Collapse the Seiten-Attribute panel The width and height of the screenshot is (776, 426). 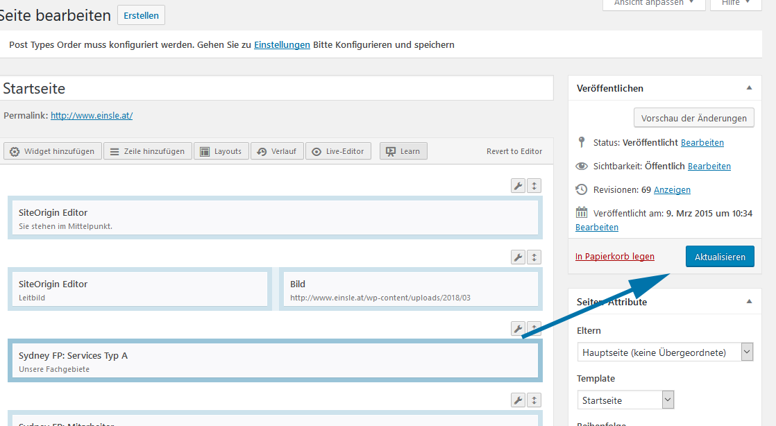point(749,302)
